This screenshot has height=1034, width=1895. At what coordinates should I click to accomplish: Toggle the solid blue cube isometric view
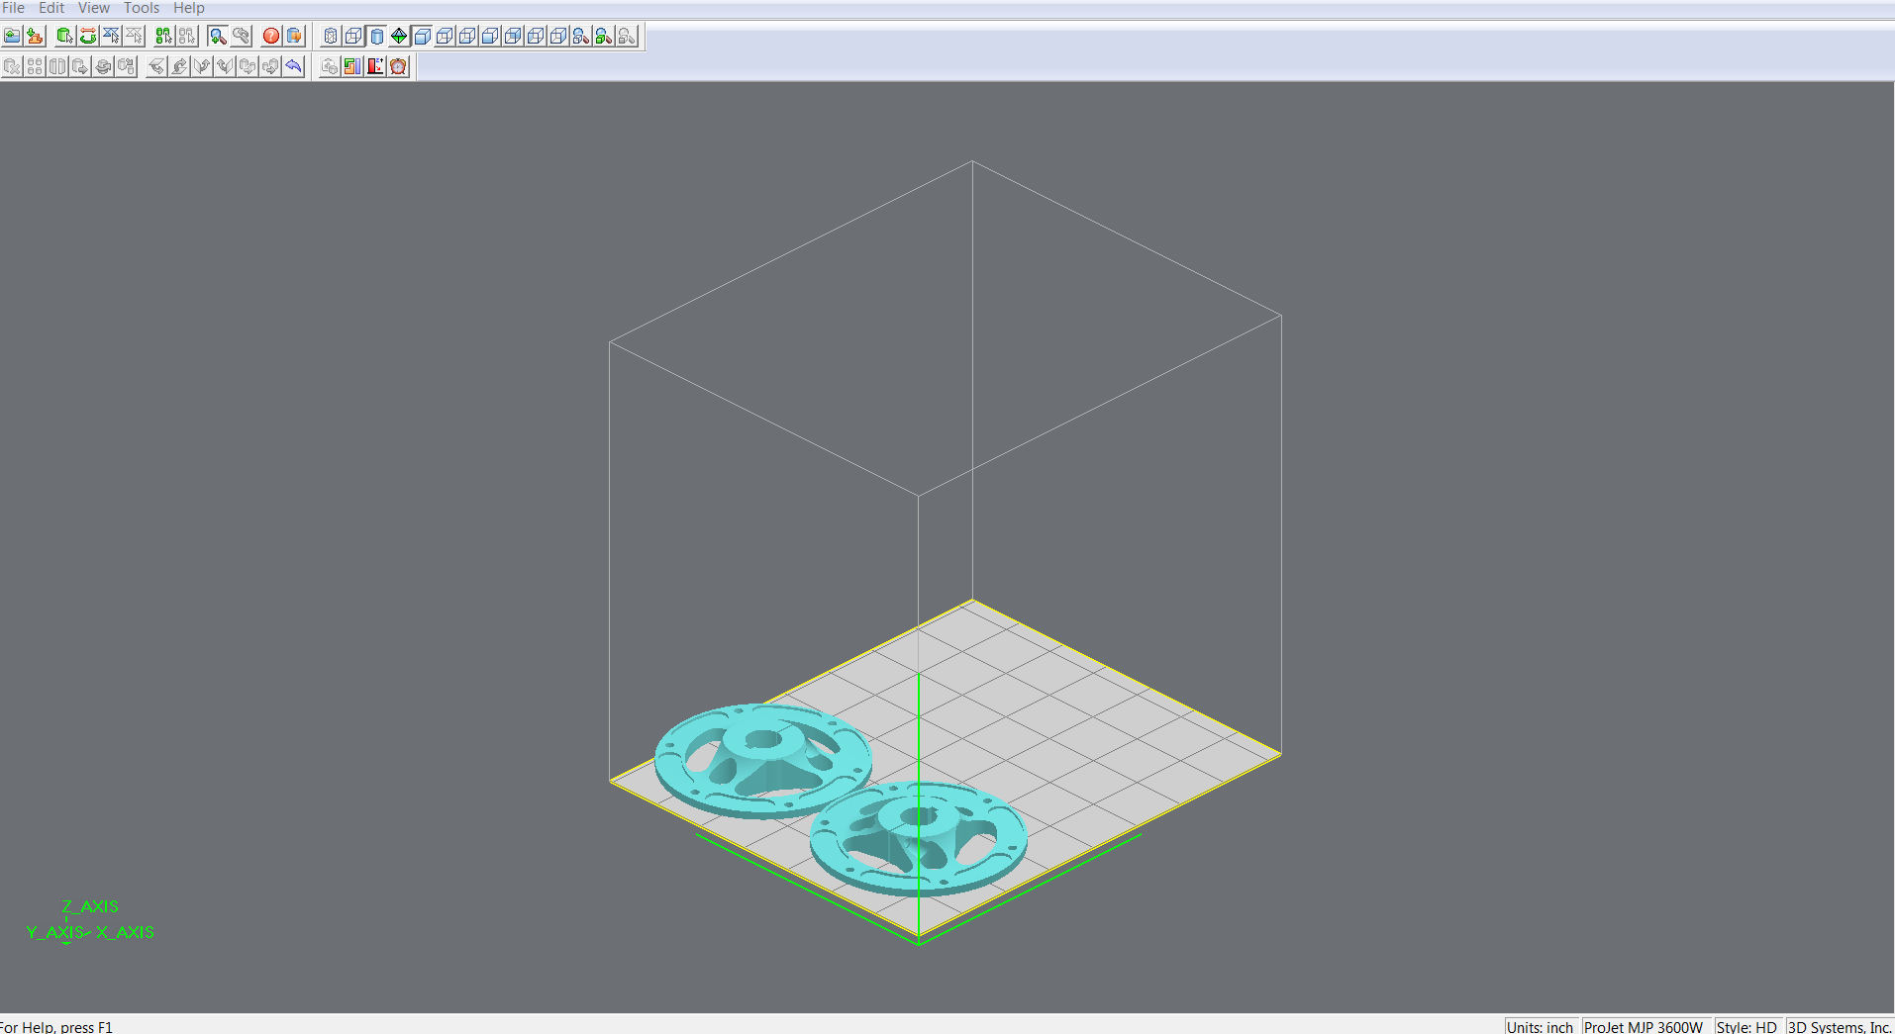pyautogui.click(x=422, y=37)
